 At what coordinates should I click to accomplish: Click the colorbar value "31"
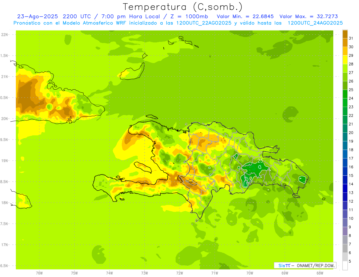(351, 38)
